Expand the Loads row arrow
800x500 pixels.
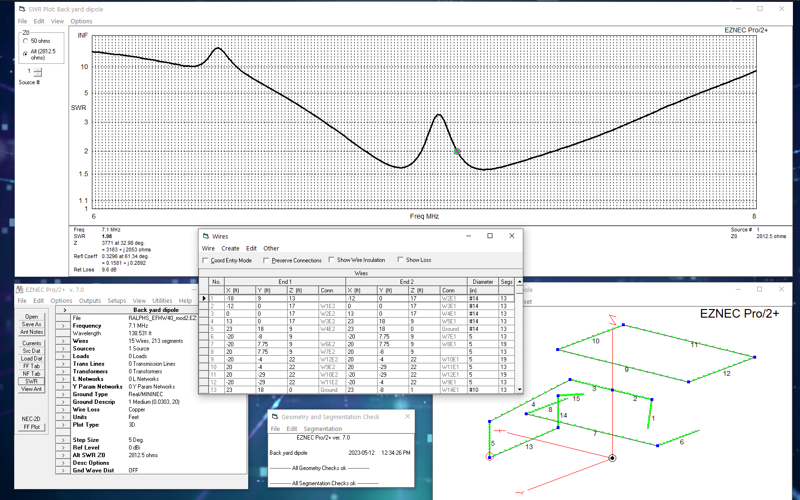[x=63, y=356]
